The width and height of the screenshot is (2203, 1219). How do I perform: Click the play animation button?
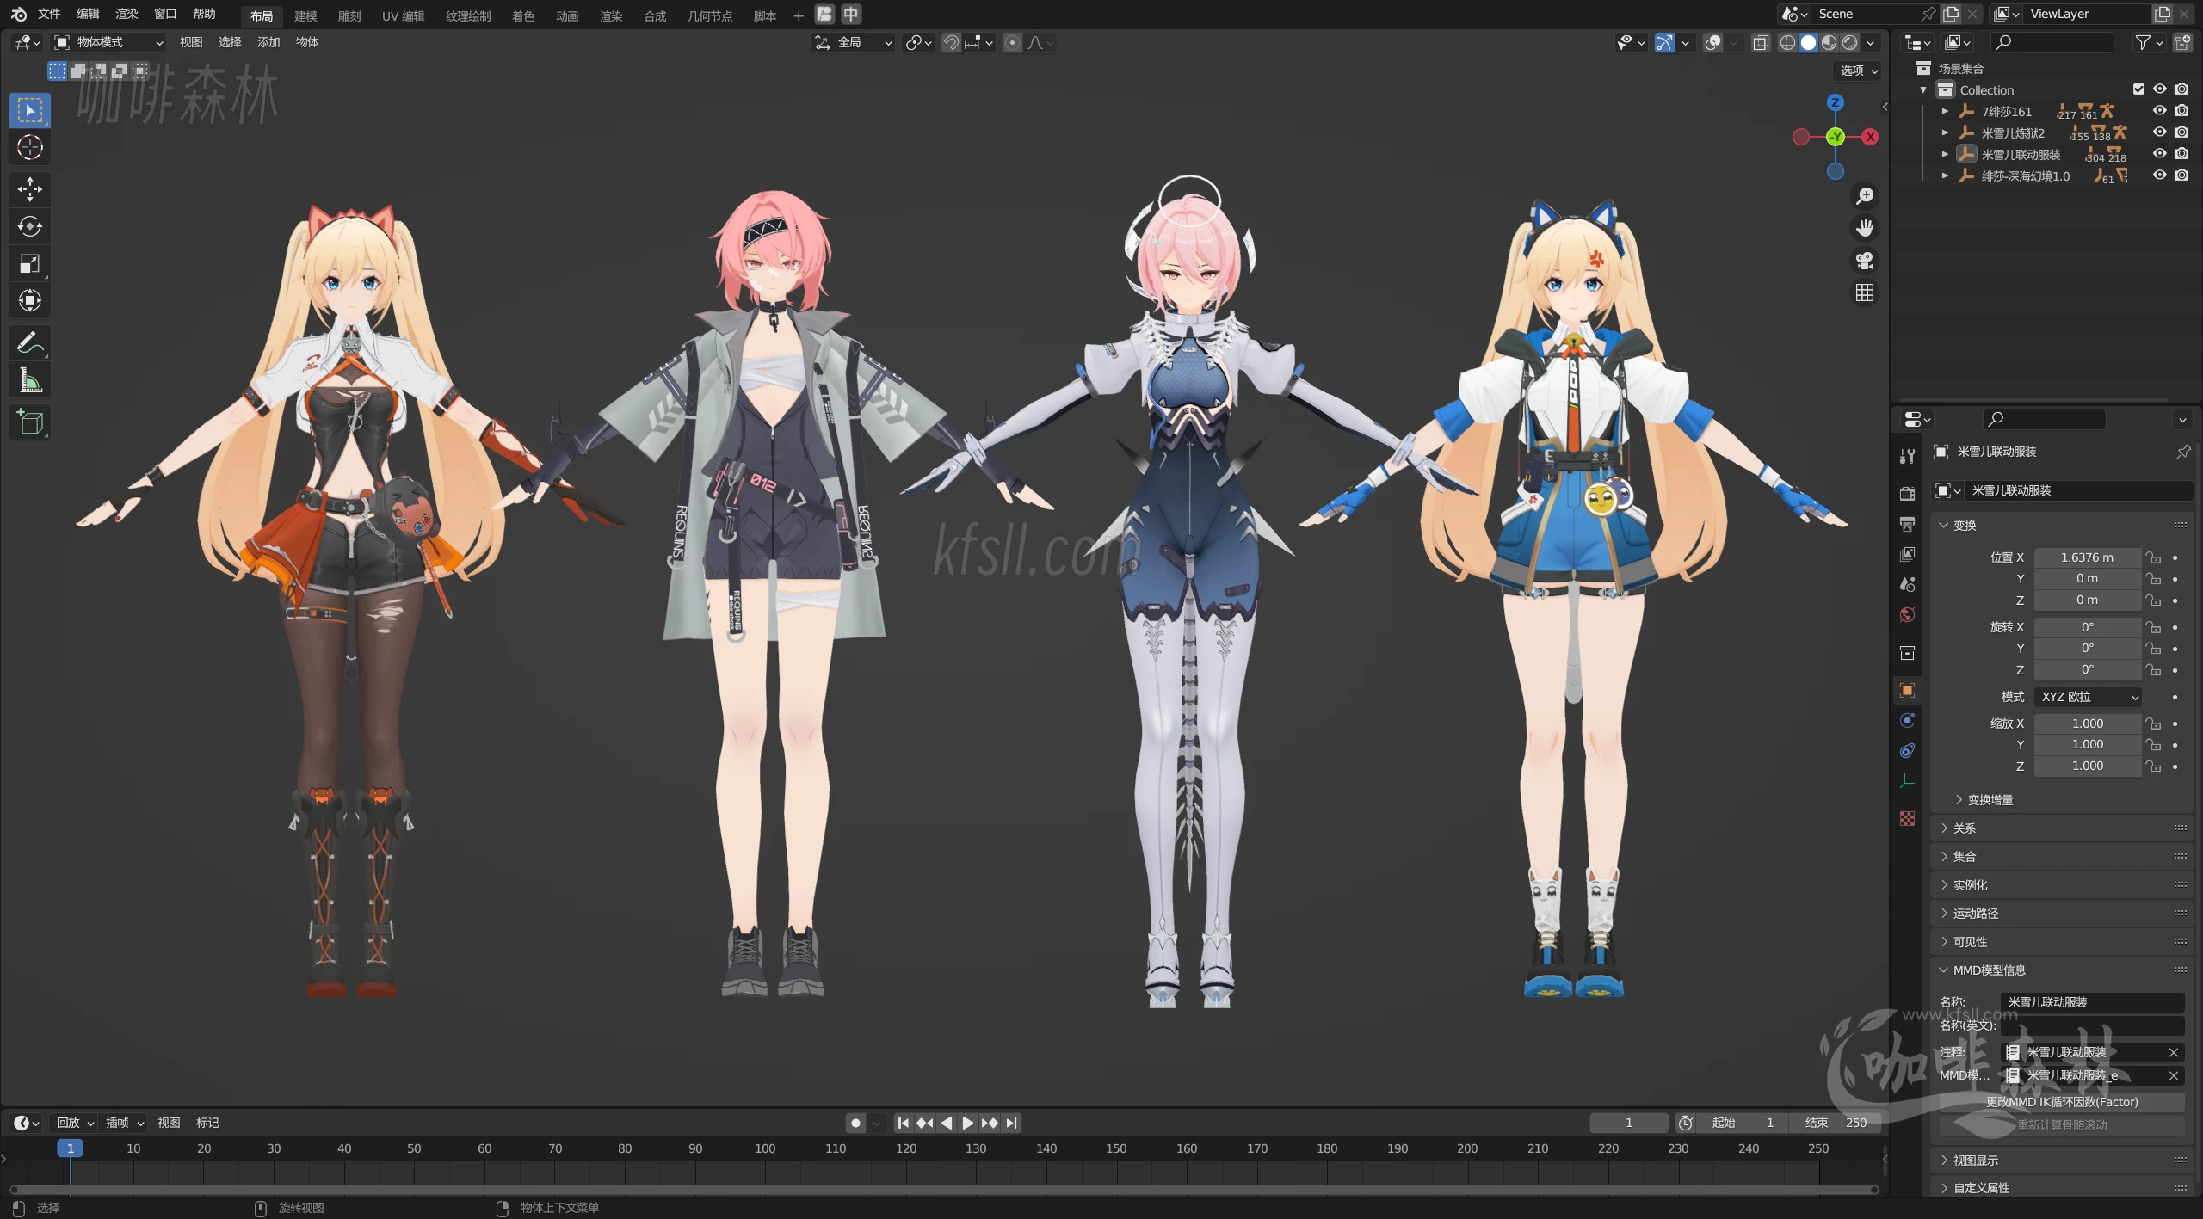[967, 1123]
